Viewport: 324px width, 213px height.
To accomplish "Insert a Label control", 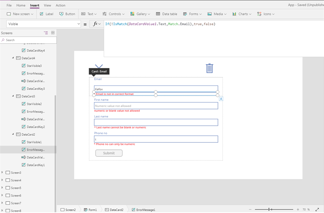I will click(47, 14).
